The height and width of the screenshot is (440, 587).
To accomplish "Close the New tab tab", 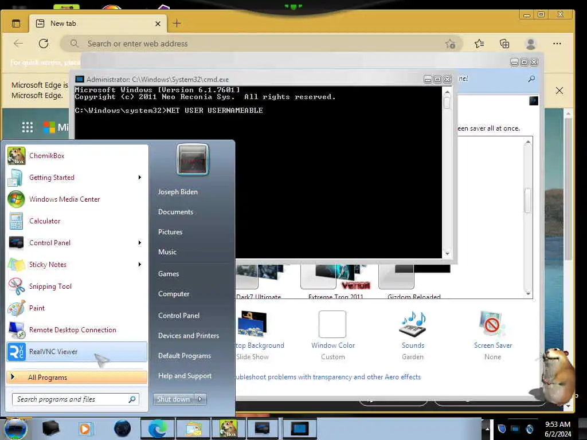I will (158, 23).
